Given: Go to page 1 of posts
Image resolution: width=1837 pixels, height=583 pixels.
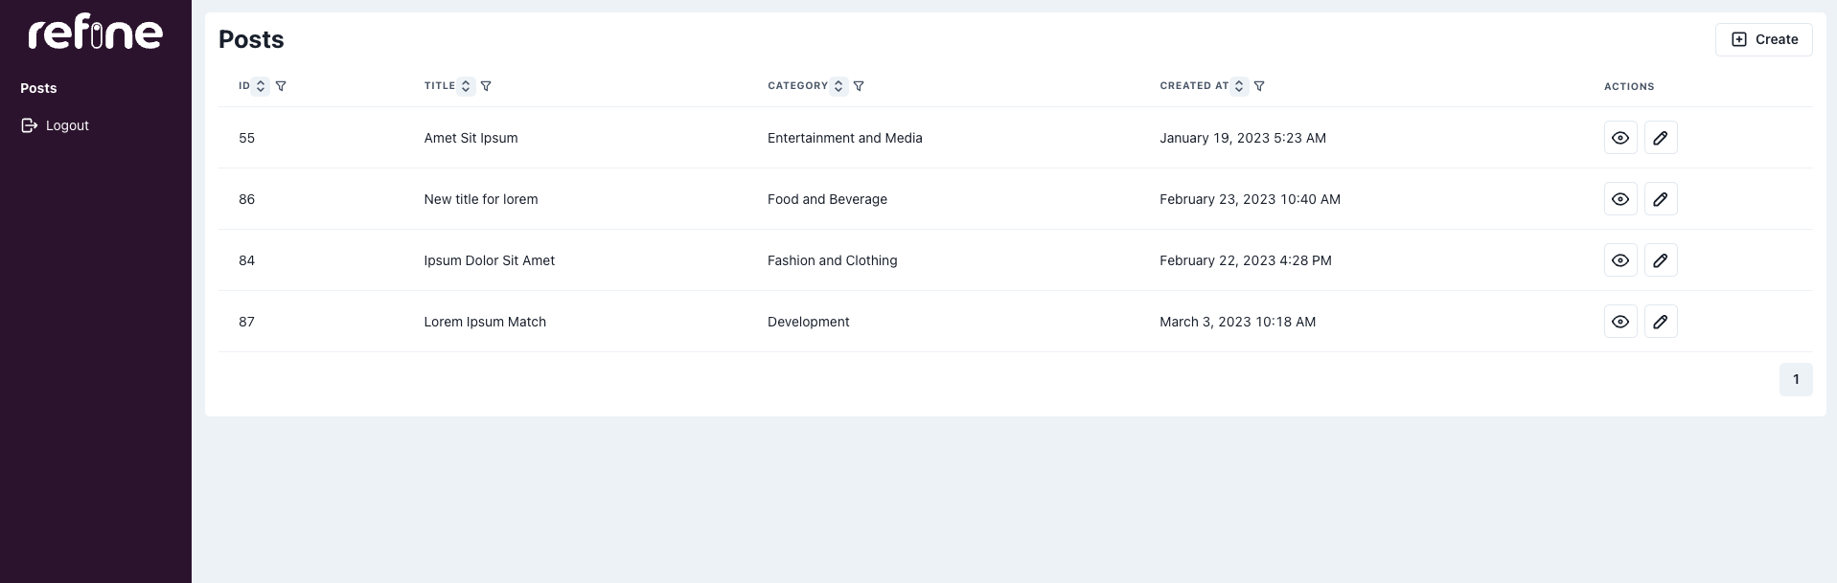Looking at the screenshot, I should pos(1796,380).
